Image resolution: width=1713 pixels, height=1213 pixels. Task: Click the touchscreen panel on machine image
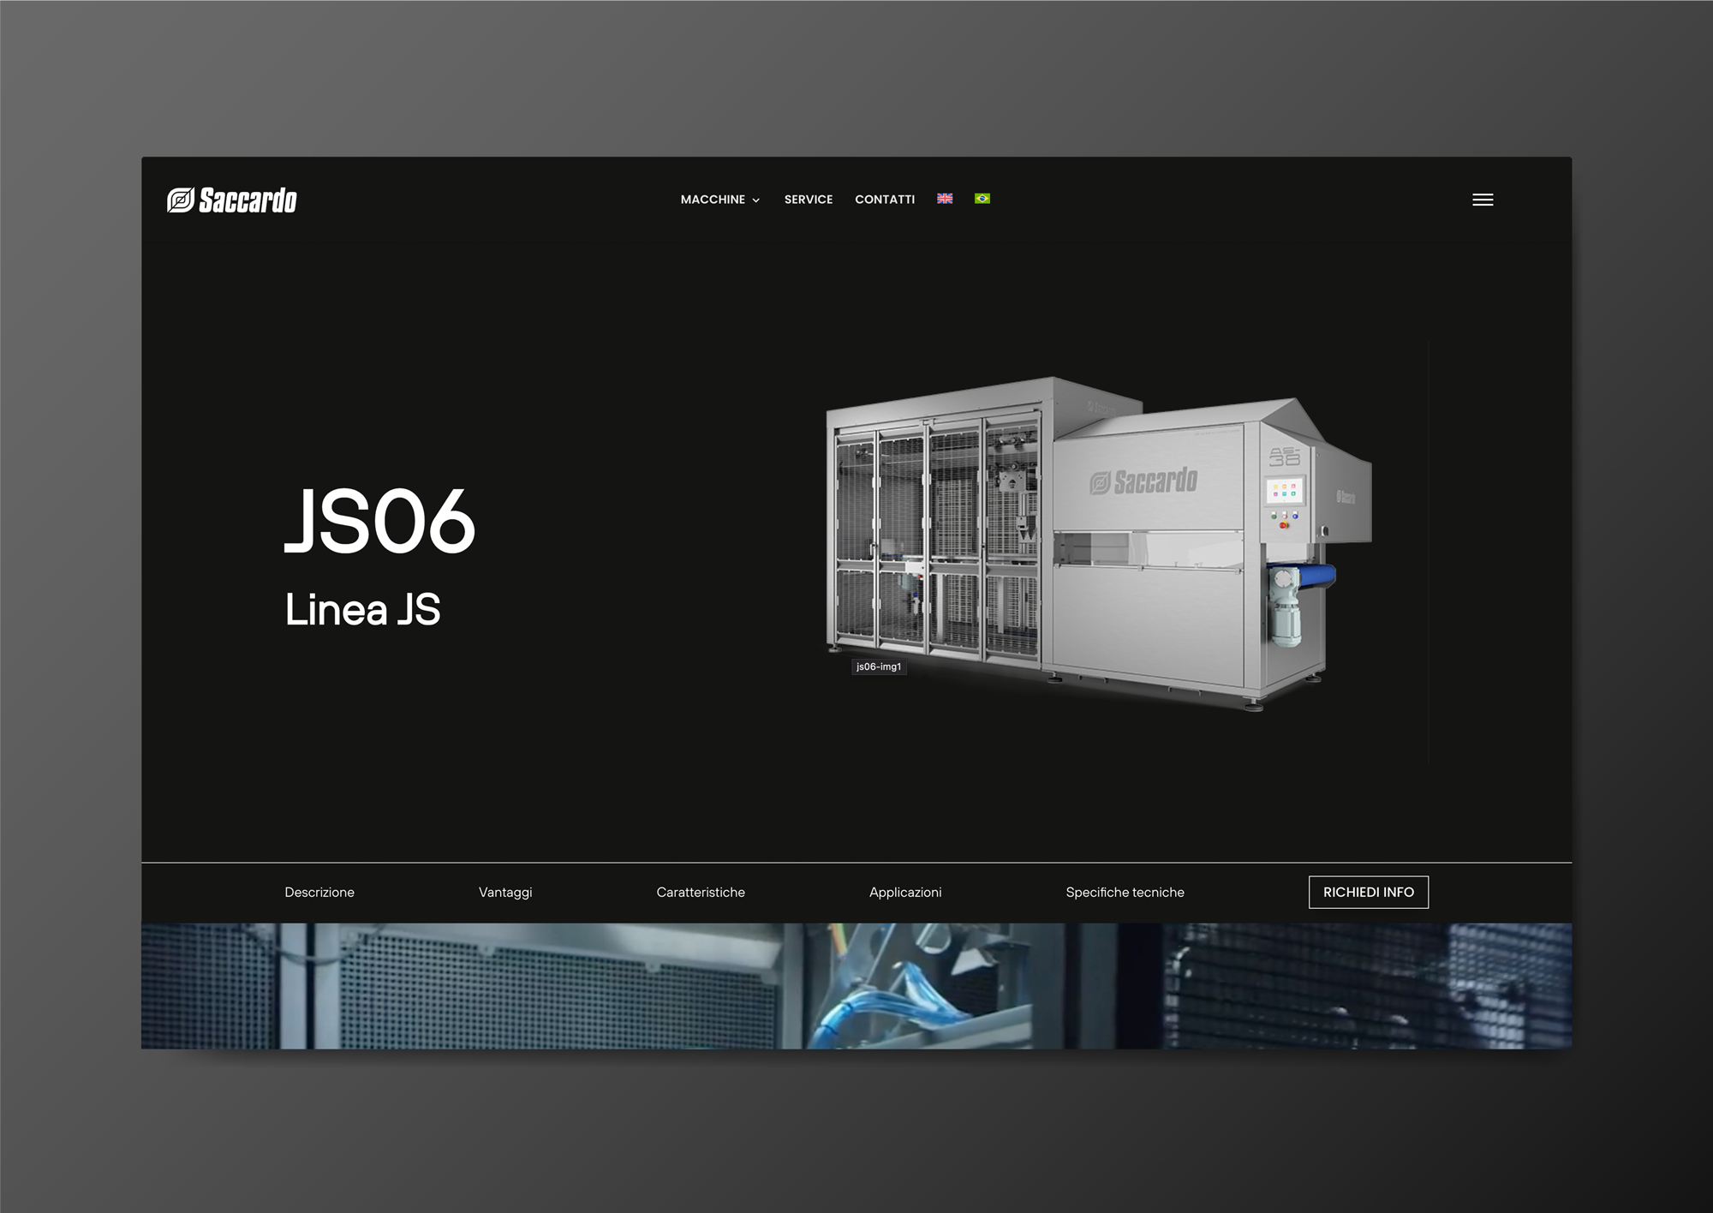(1284, 491)
